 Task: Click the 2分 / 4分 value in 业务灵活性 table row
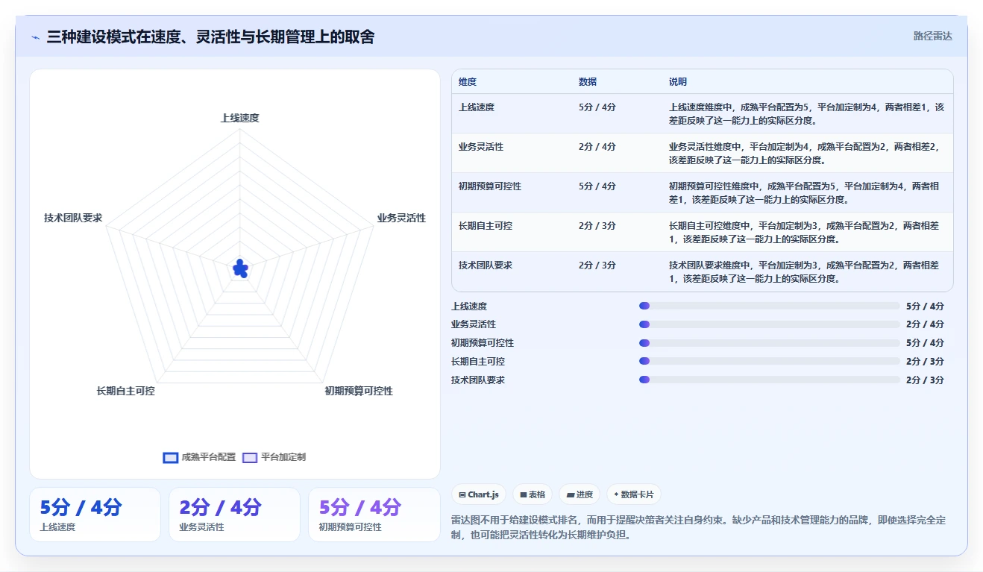point(597,147)
